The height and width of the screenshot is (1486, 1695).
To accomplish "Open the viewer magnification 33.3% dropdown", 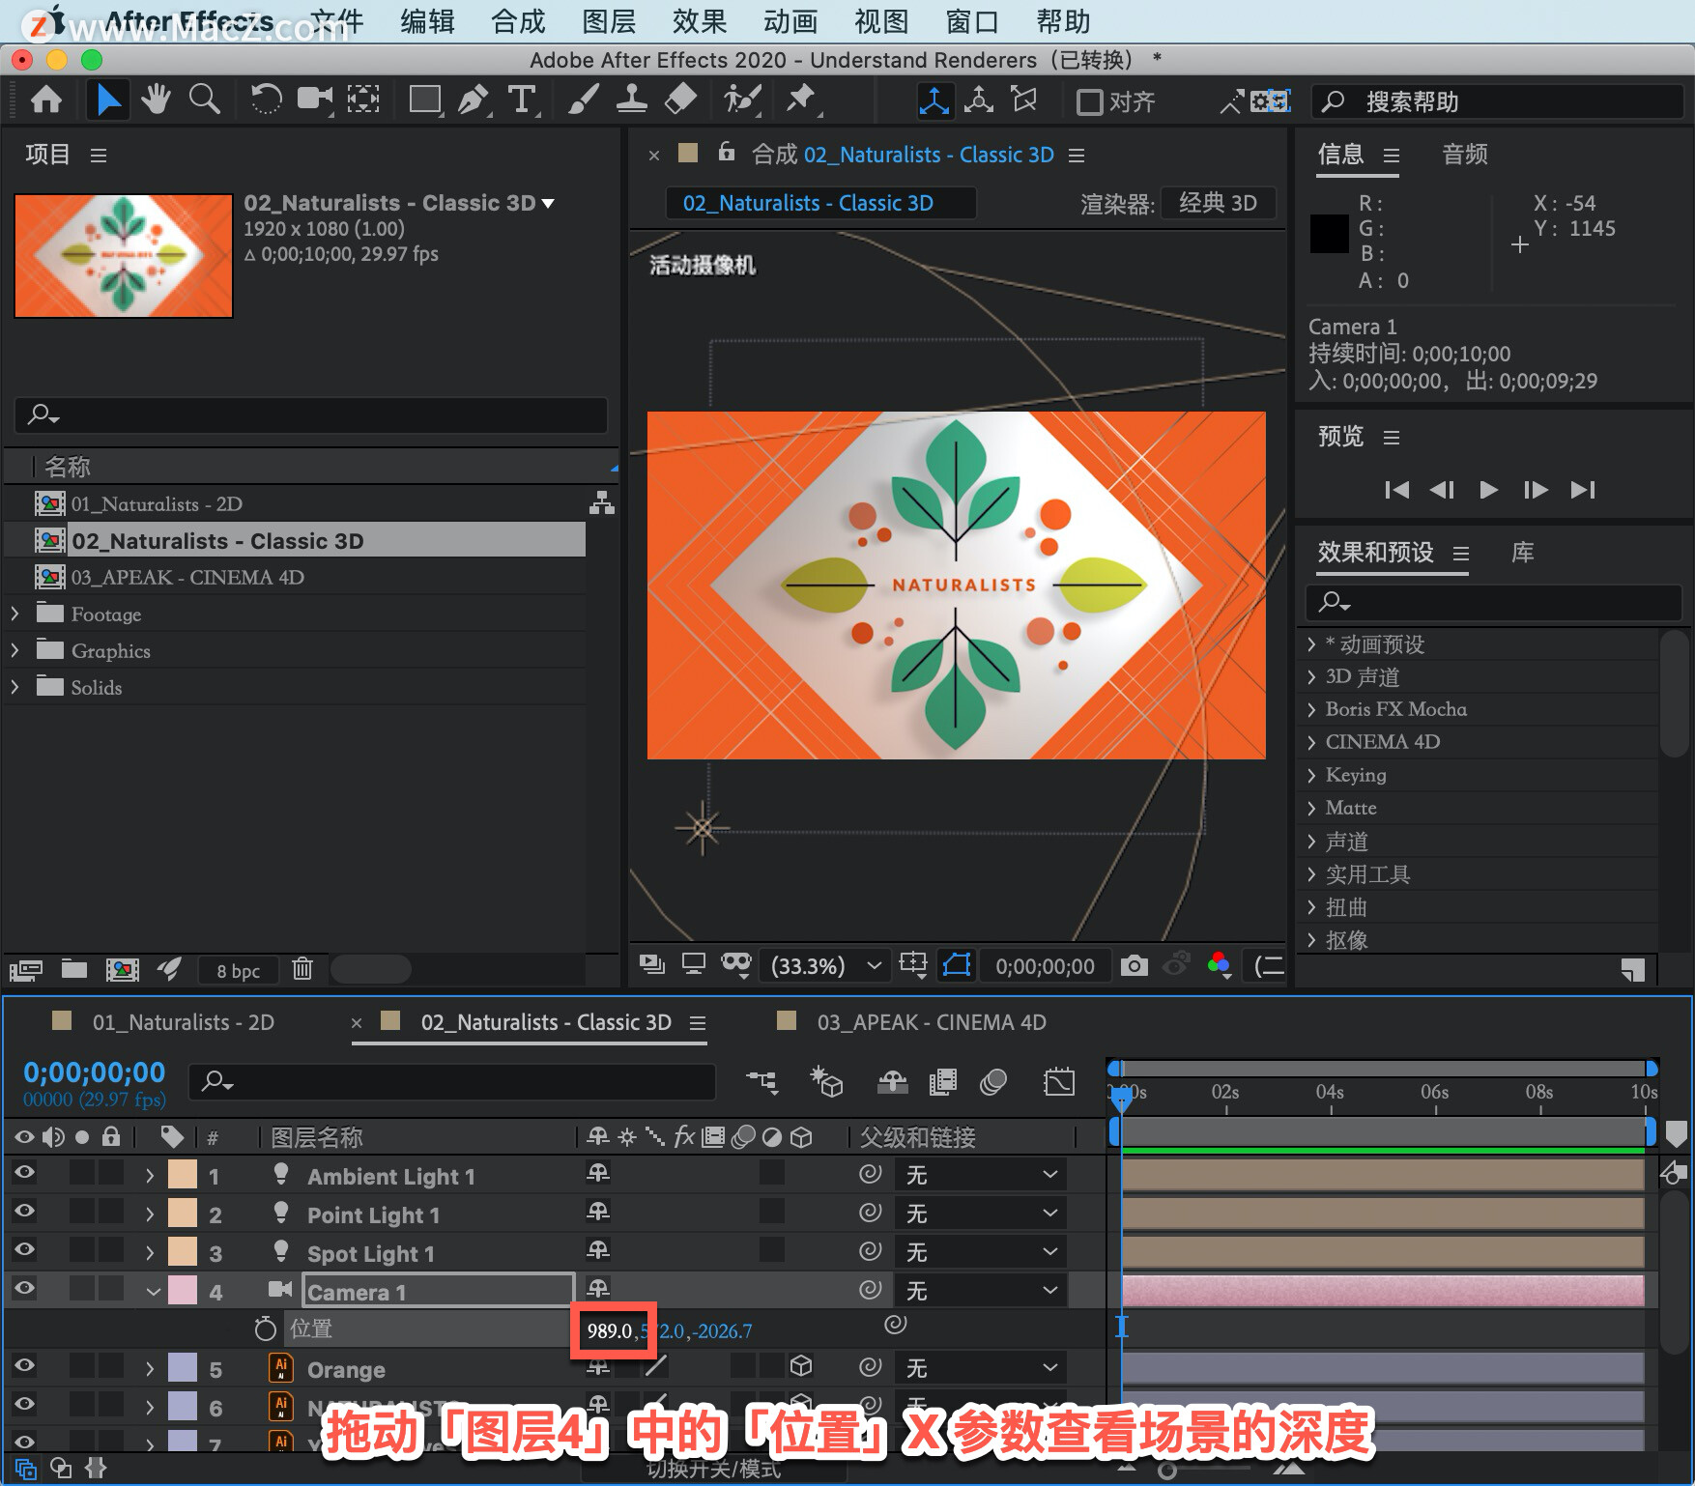I will tap(824, 965).
